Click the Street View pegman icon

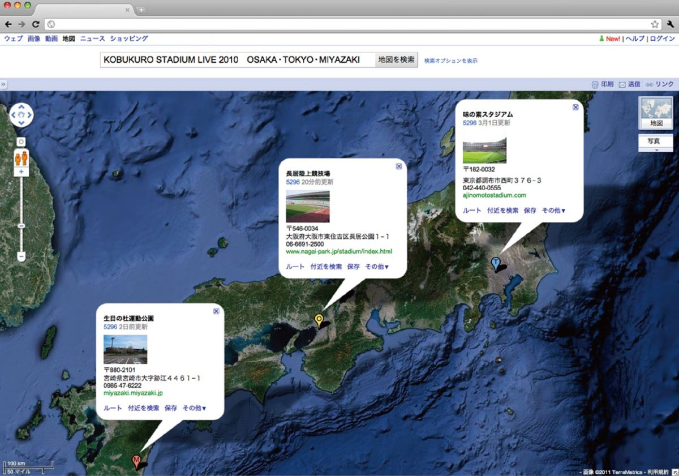22,157
